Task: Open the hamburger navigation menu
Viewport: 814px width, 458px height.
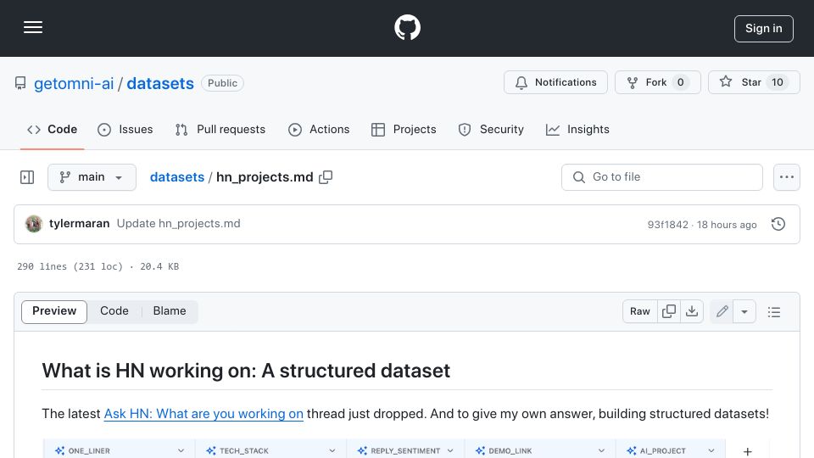Action: (x=33, y=27)
